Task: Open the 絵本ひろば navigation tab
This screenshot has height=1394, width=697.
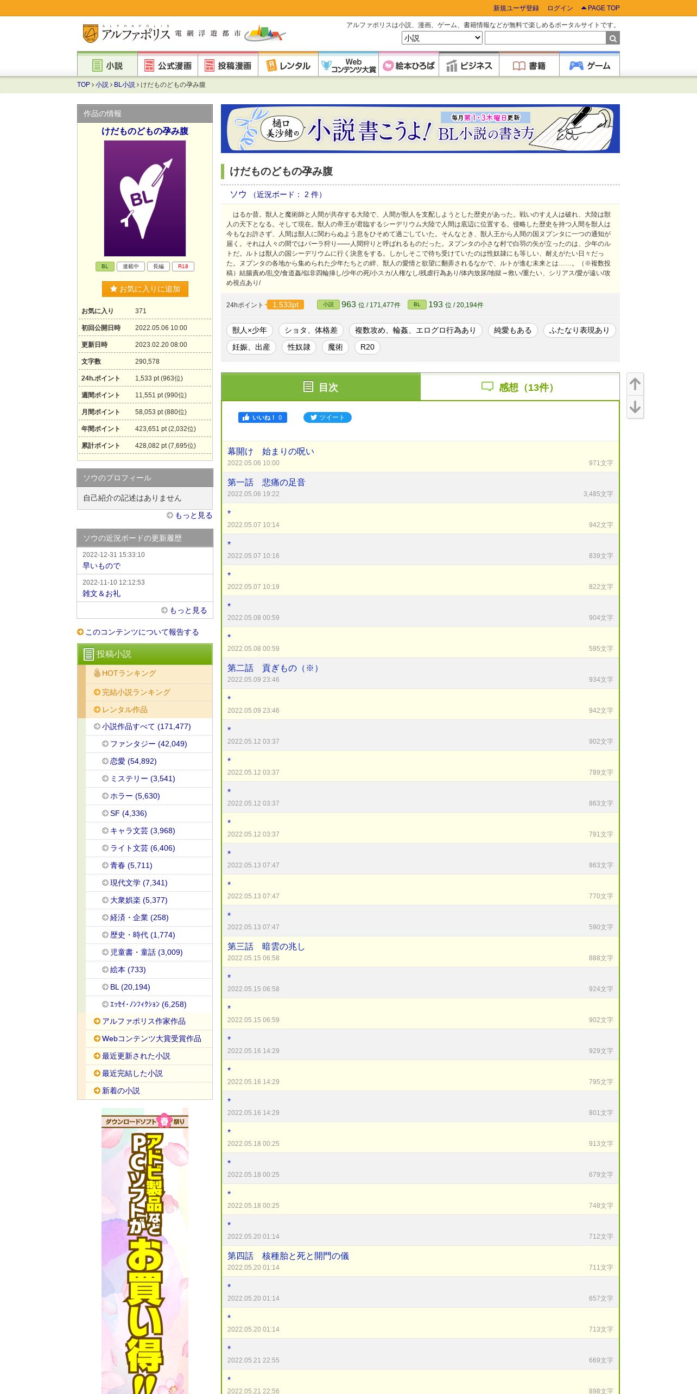Action: pos(409,65)
